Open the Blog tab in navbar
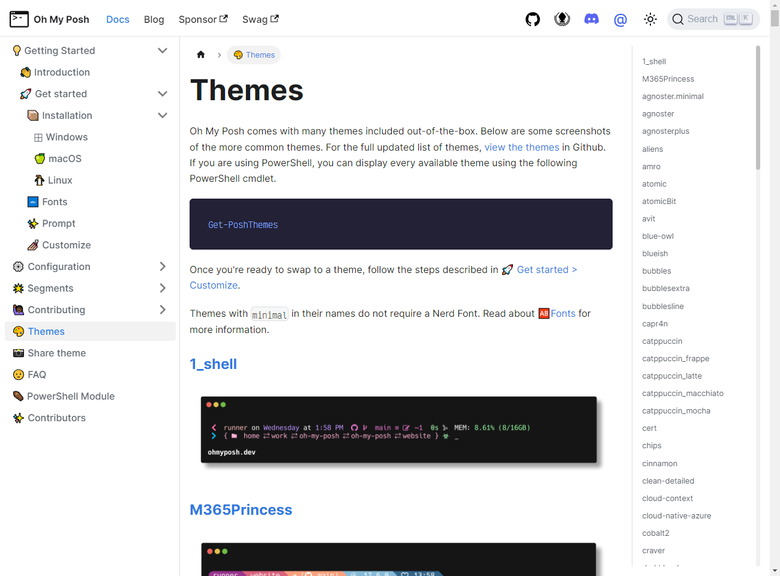 pyautogui.click(x=154, y=19)
